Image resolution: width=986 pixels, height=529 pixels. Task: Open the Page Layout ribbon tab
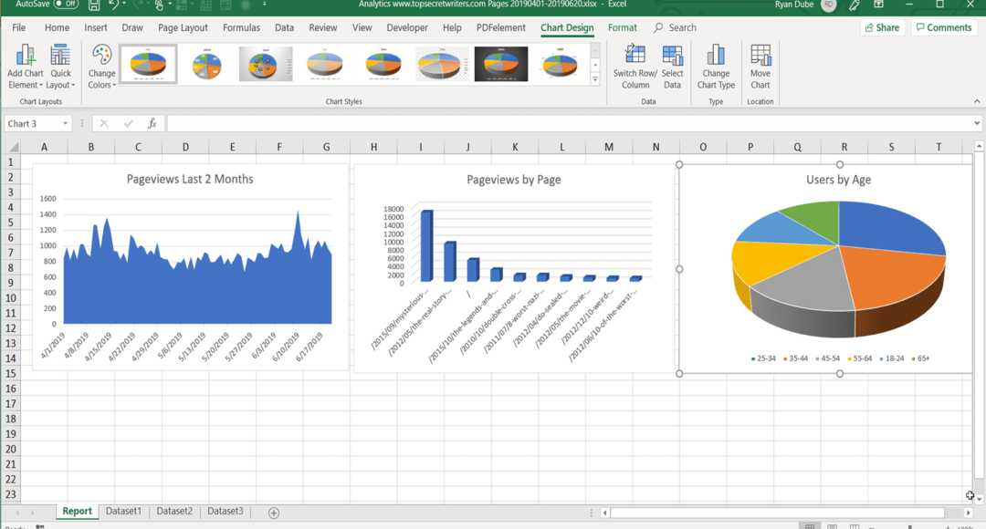click(183, 27)
